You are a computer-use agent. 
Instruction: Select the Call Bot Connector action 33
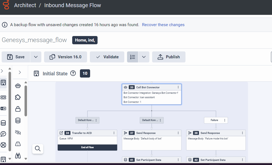pos(152,94)
